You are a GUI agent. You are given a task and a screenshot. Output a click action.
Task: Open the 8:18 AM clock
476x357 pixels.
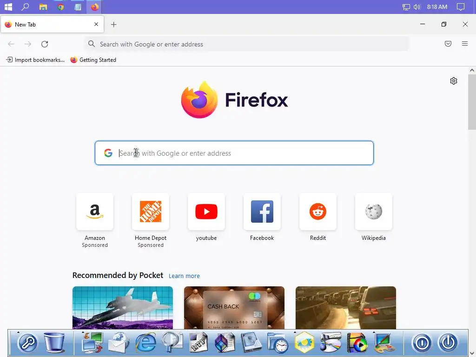(437, 7)
